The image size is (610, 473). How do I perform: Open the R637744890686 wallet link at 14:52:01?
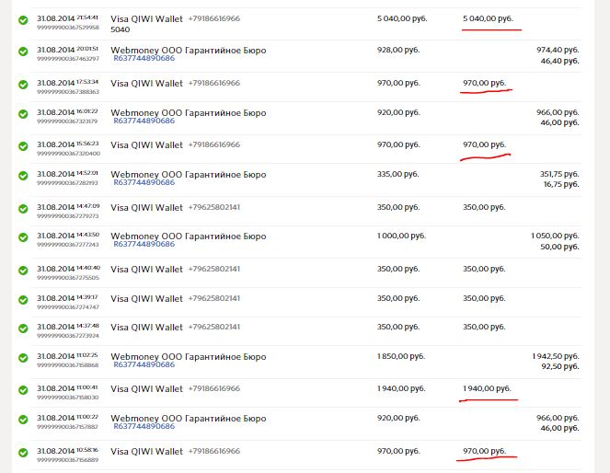click(x=144, y=183)
